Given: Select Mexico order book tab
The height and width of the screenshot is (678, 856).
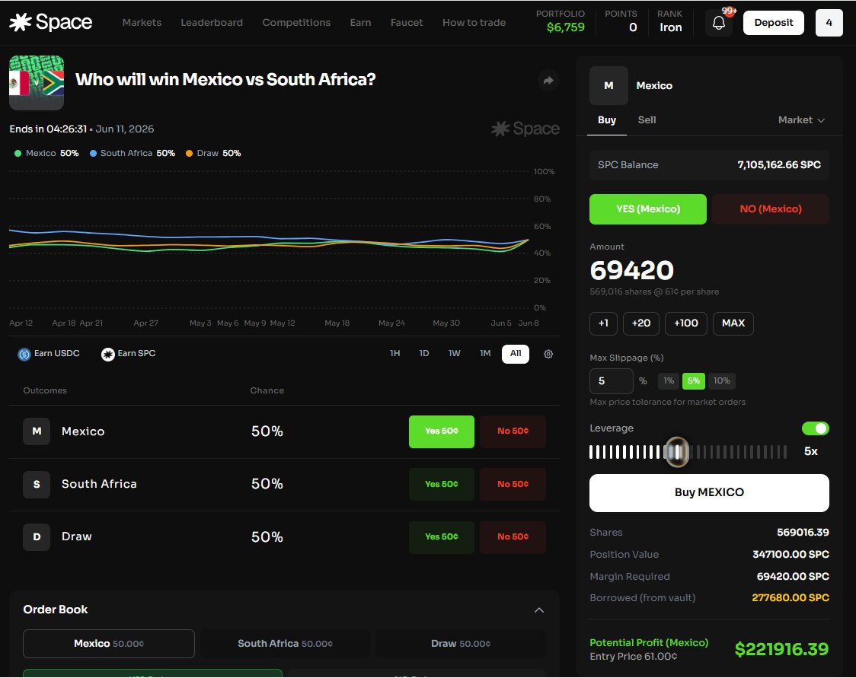Looking at the screenshot, I should pyautogui.click(x=109, y=644).
